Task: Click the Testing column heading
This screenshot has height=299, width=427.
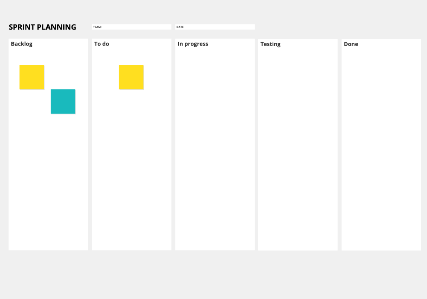Action: point(270,44)
